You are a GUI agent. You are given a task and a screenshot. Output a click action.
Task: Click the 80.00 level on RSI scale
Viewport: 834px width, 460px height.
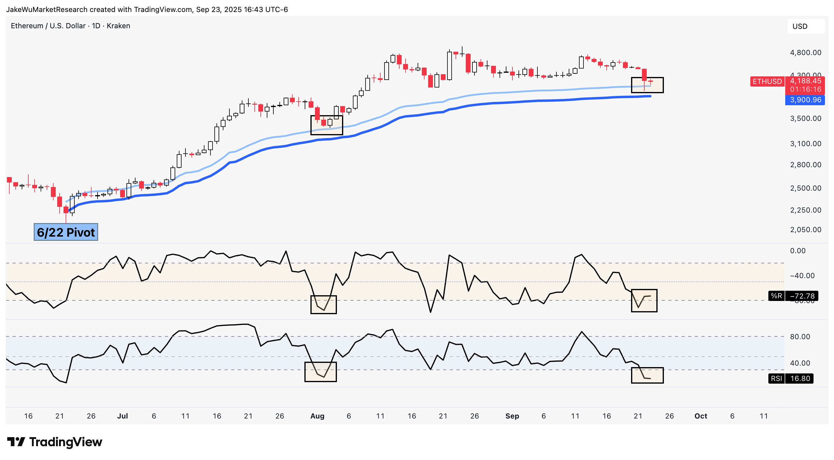(800, 336)
